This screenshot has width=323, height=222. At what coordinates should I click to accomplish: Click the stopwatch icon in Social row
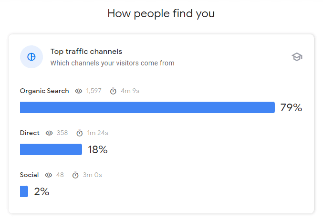click(x=75, y=175)
